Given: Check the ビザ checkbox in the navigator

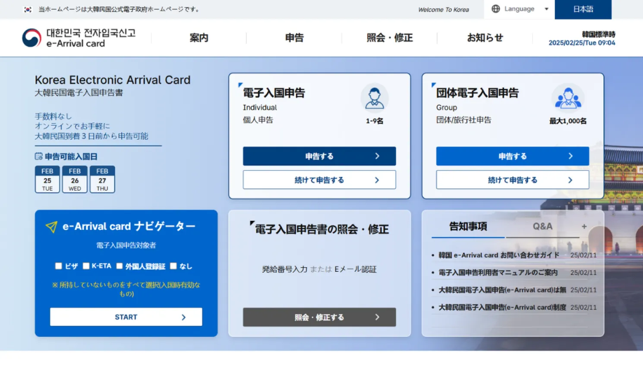Looking at the screenshot, I should click(x=58, y=266).
